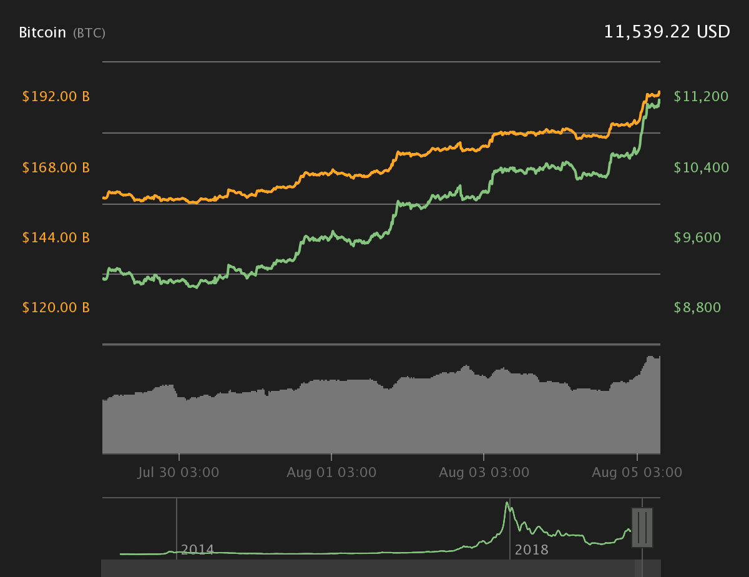Click the 2018 marker in navigator timeline
Image resolution: width=749 pixels, height=577 pixels.
tap(532, 550)
